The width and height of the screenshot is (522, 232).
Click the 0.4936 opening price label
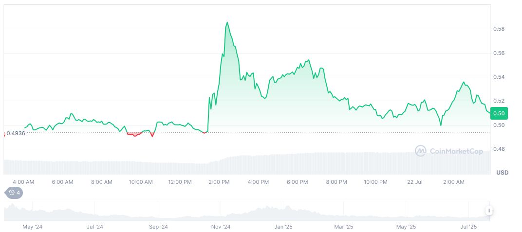click(16, 133)
